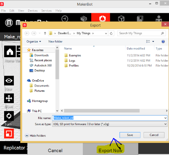Click Export Now in MakerBot window
The height and width of the screenshot is (155, 169).
[x=111, y=150]
